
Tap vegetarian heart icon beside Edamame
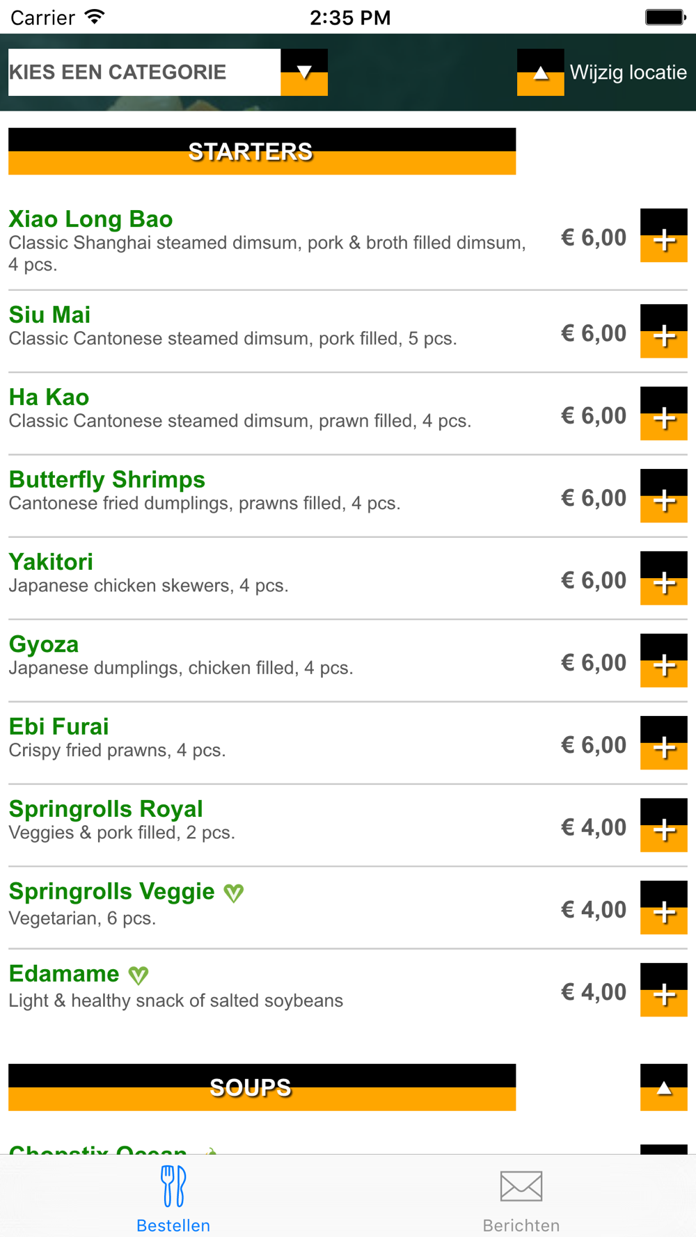pos(139,975)
